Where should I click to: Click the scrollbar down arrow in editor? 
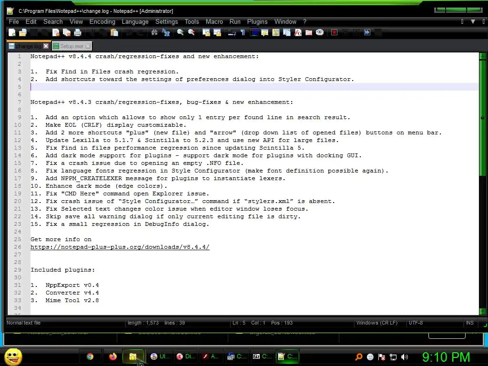[482, 311]
